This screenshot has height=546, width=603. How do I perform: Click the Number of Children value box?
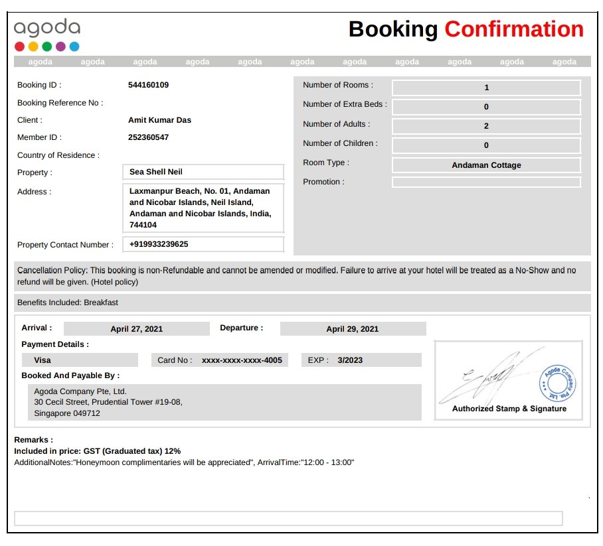coord(486,145)
